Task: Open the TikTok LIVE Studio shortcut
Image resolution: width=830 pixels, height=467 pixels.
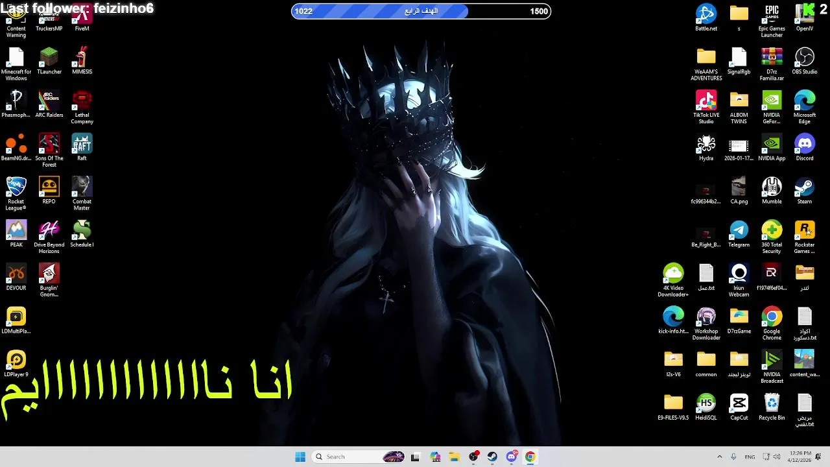Action: (705, 107)
